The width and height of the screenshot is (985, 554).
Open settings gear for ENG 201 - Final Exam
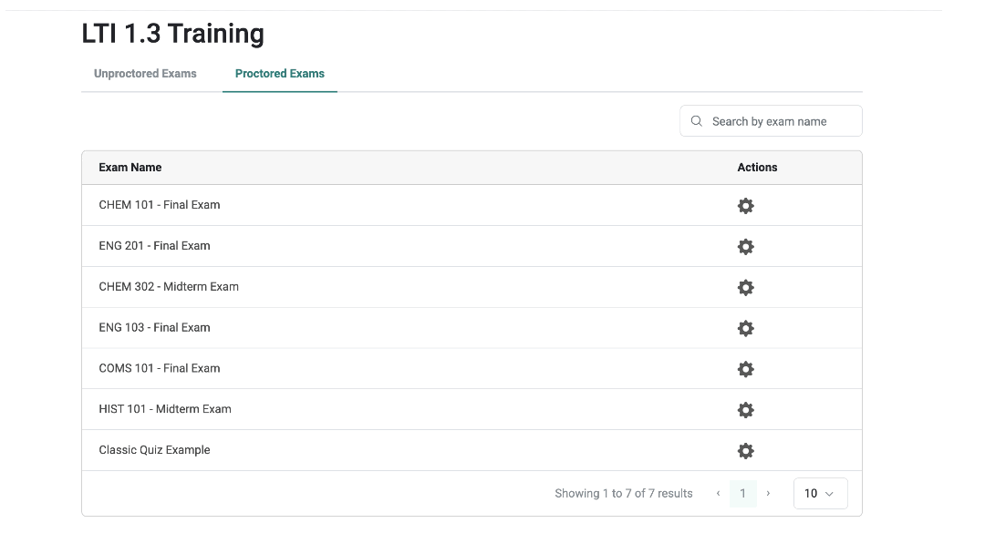(x=745, y=247)
